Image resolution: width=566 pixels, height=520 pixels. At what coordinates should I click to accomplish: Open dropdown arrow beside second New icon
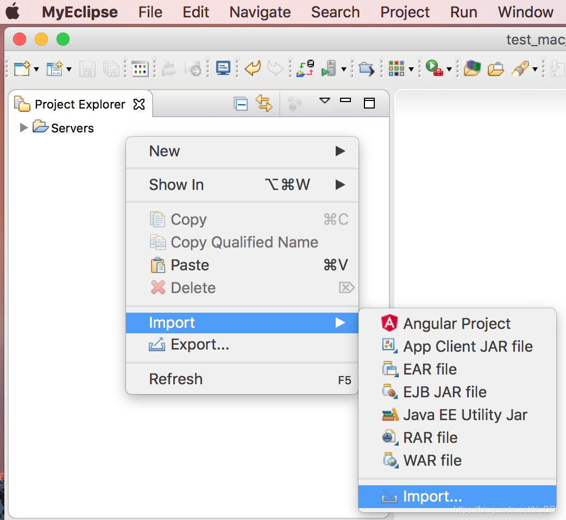click(68, 69)
